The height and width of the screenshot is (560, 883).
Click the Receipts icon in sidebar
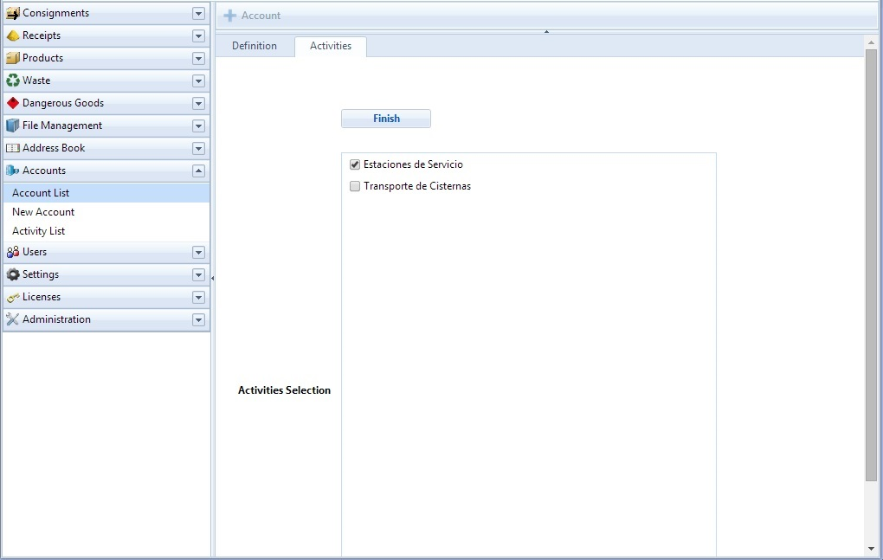[12, 35]
